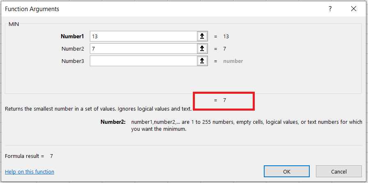
Task: Click the question mark help icon in title bar
Action: tap(330, 9)
